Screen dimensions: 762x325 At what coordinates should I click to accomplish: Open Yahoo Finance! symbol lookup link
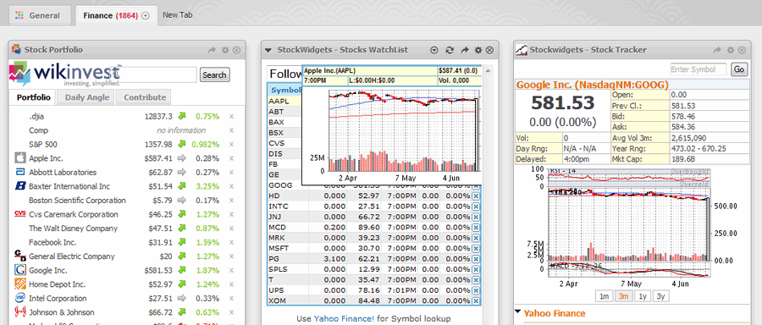pyautogui.click(x=344, y=319)
